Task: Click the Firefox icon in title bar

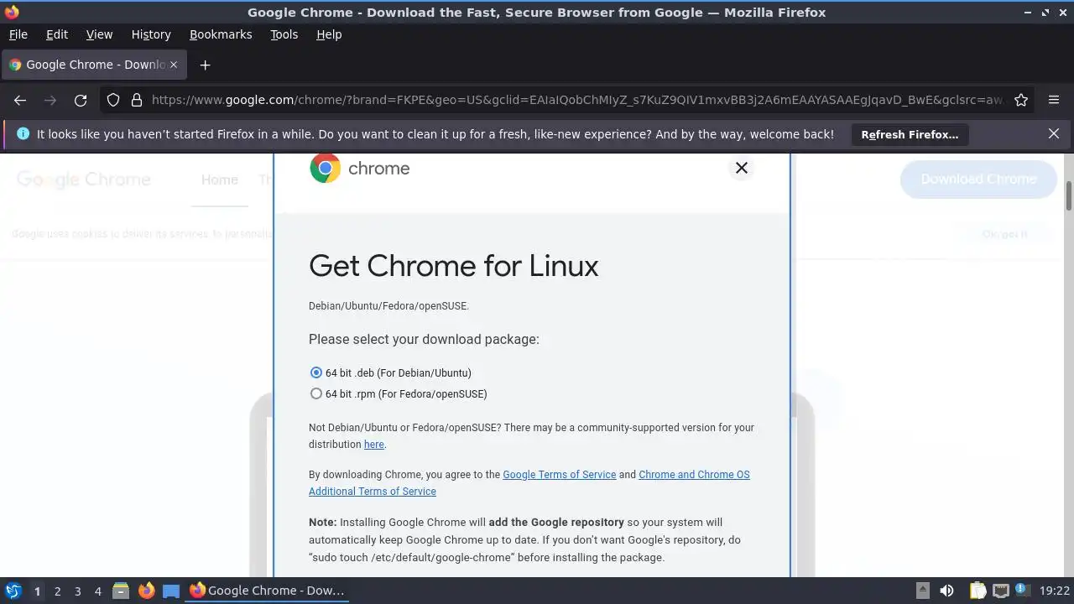Action: [x=11, y=12]
